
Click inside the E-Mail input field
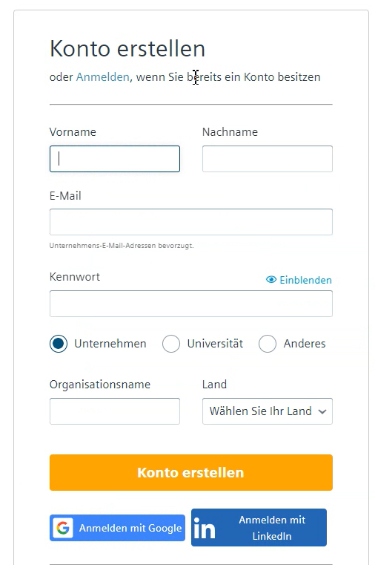coord(191,222)
